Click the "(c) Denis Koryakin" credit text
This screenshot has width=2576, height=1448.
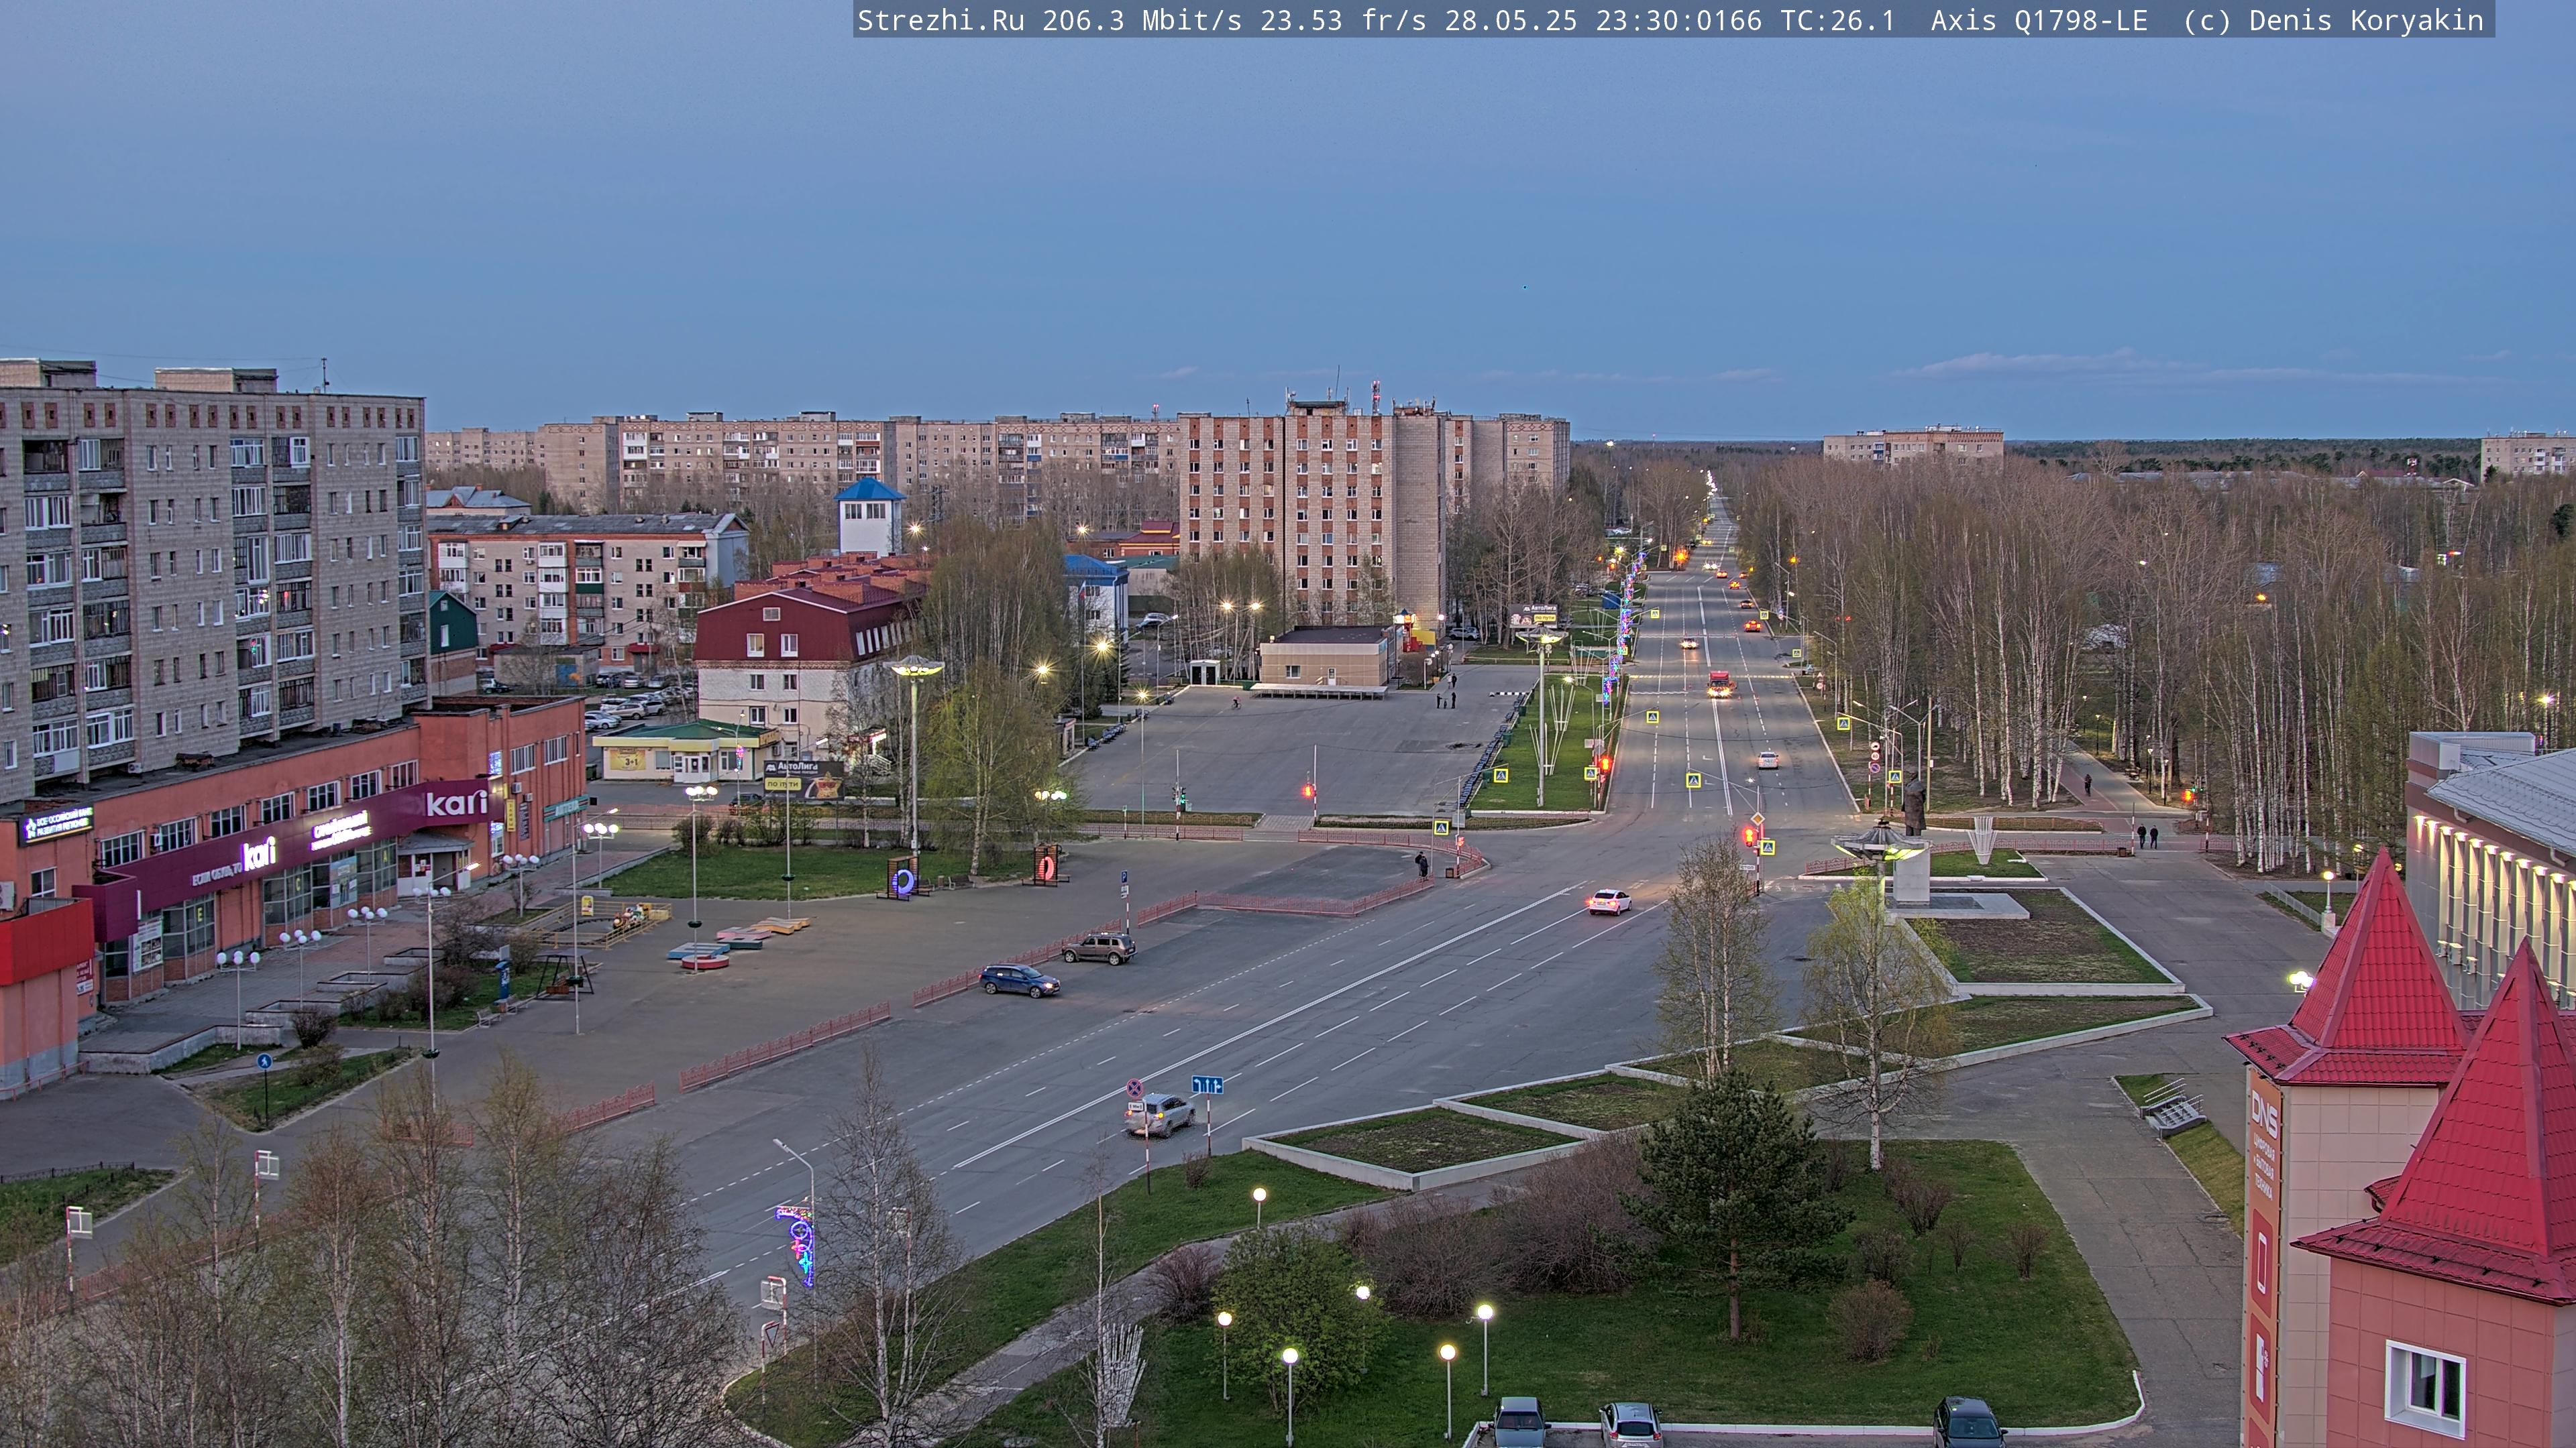tap(2333, 21)
